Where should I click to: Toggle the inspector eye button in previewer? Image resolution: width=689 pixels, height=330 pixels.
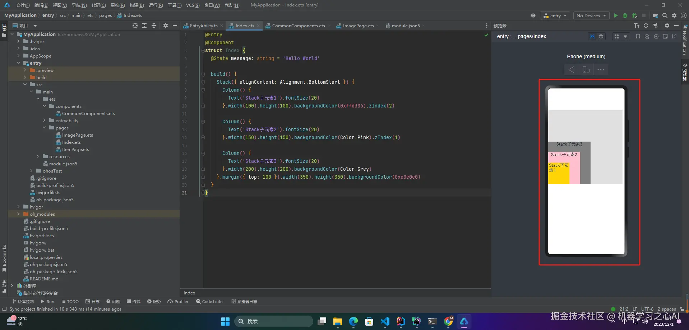592,36
